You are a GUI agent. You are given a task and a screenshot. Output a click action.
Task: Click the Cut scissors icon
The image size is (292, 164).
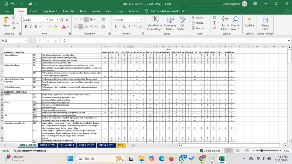pyautogui.click(x=13, y=18)
